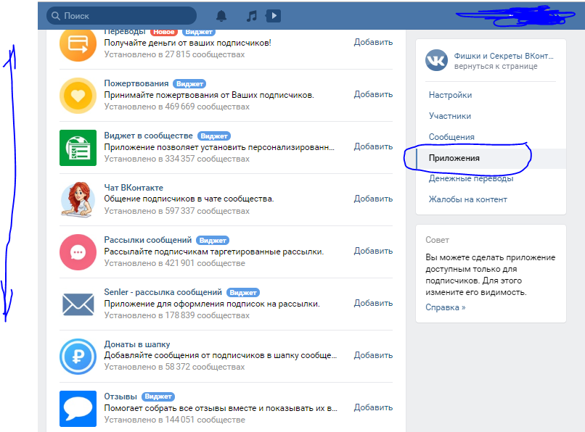Viewport: 585px width, 432px height.
Task: Open the Отзывы title link
Action: coord(120,396)
